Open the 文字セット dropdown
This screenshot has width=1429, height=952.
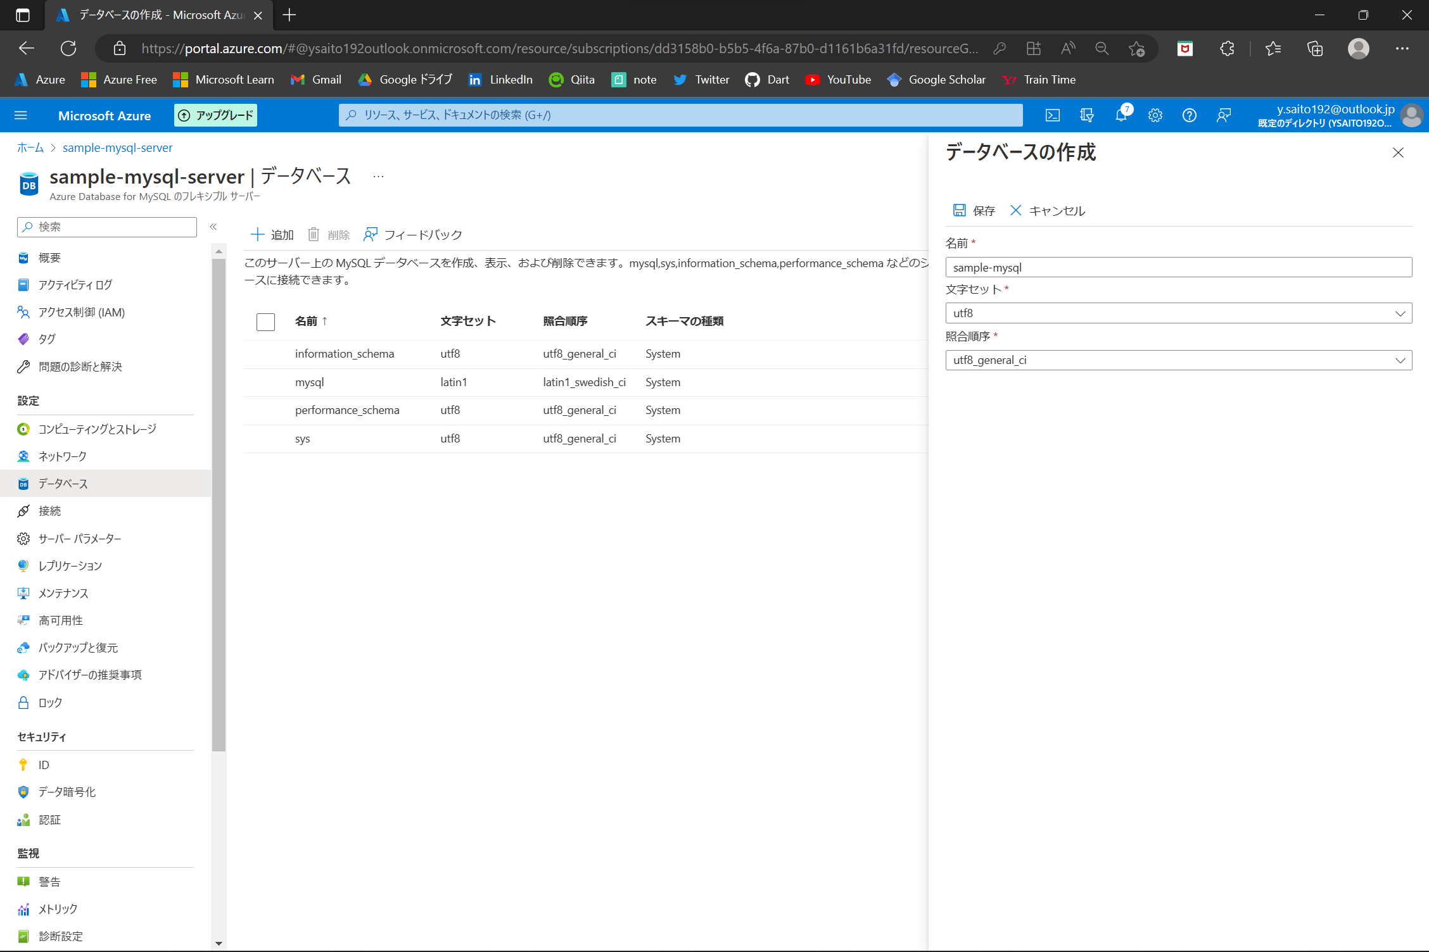pos(1400,313)
